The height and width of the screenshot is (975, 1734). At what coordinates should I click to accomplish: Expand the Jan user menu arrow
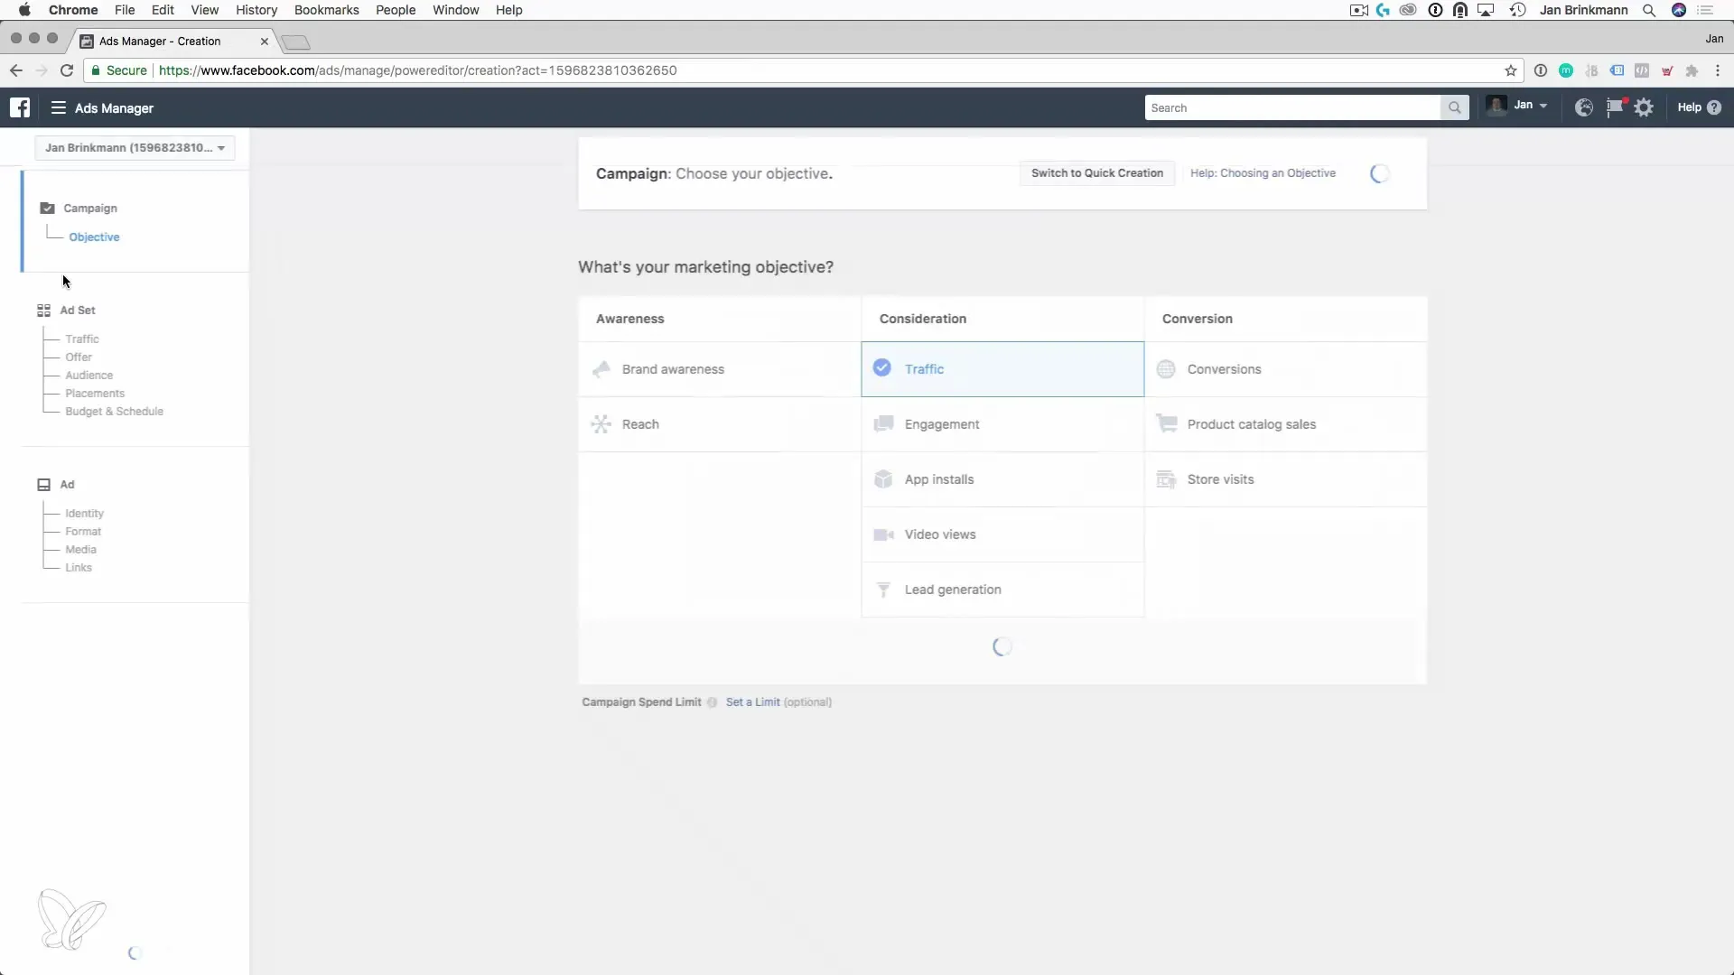click(1543, 107)
